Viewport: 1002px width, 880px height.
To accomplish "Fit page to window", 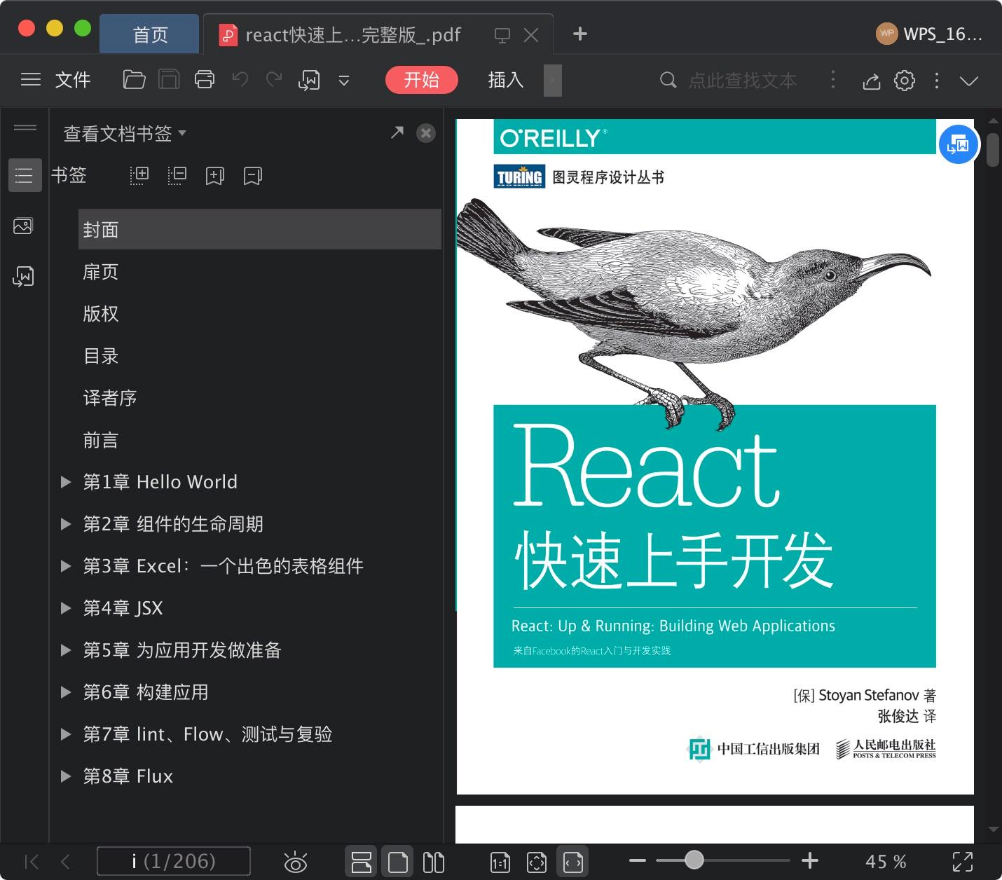I will (x=537, y=862).
